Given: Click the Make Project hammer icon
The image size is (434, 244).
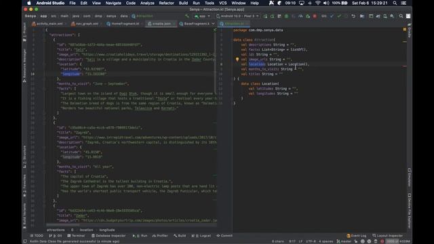Looking at the screenshot, I should click(x=187, y=16).
